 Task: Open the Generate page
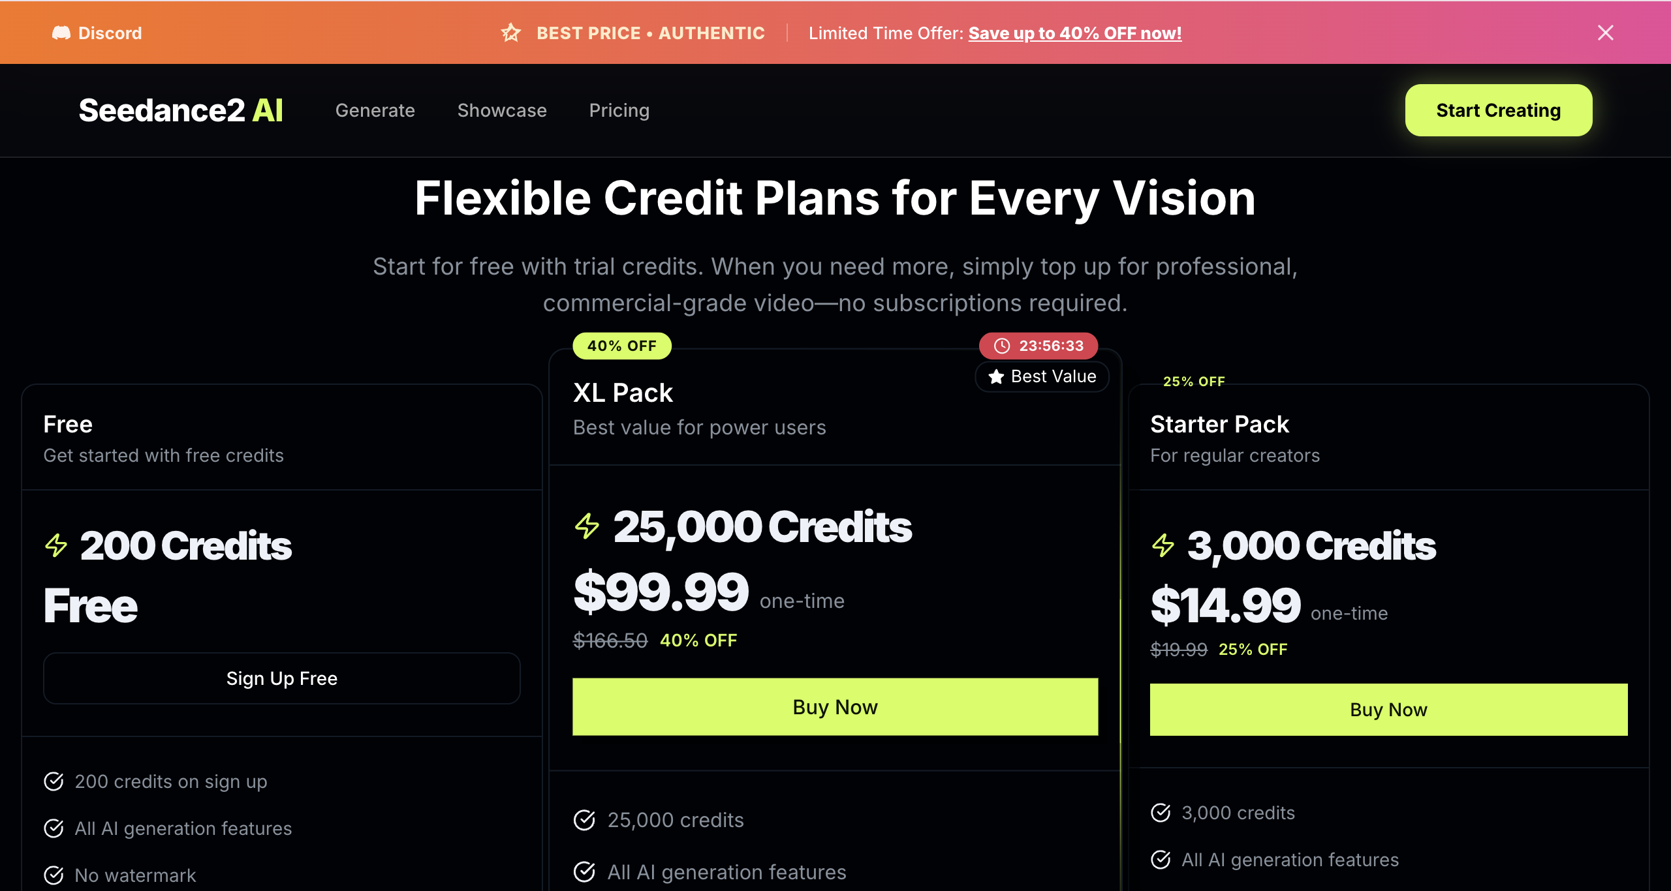(x=375, y=110)
